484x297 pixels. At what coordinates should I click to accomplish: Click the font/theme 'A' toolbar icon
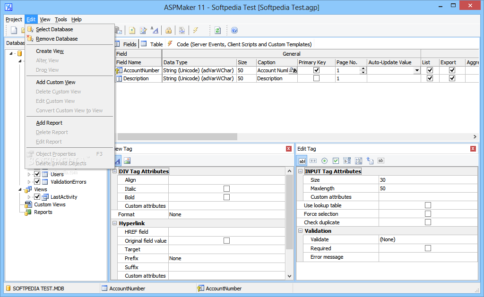point(155,30)
